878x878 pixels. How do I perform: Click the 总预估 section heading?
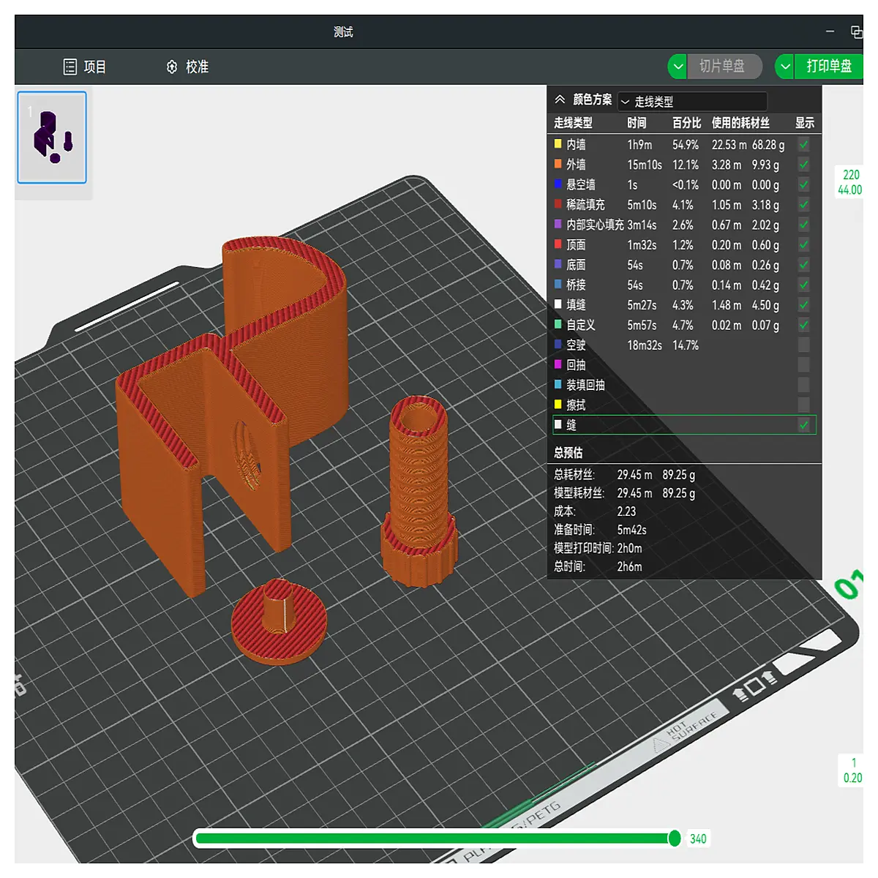pos(569,453)
